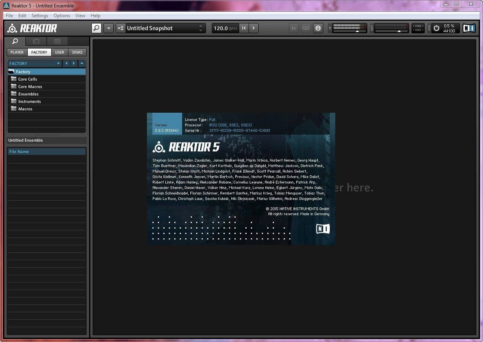Switch to the snapshots camera sidebar tab

point(36,41)
